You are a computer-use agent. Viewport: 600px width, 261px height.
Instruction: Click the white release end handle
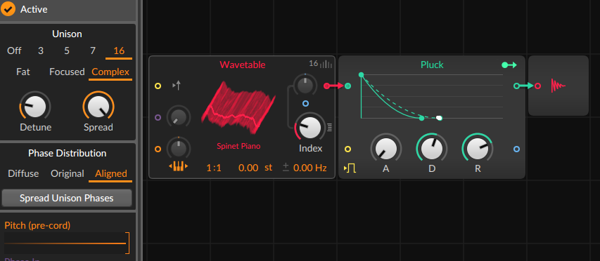(x=440, y=119)
